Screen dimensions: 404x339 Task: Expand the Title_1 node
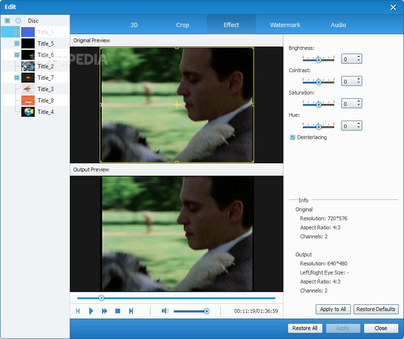17,32
